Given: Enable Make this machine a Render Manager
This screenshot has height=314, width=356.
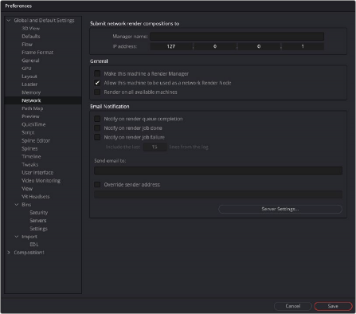Looking at the screenshot, I should point(97,73).
